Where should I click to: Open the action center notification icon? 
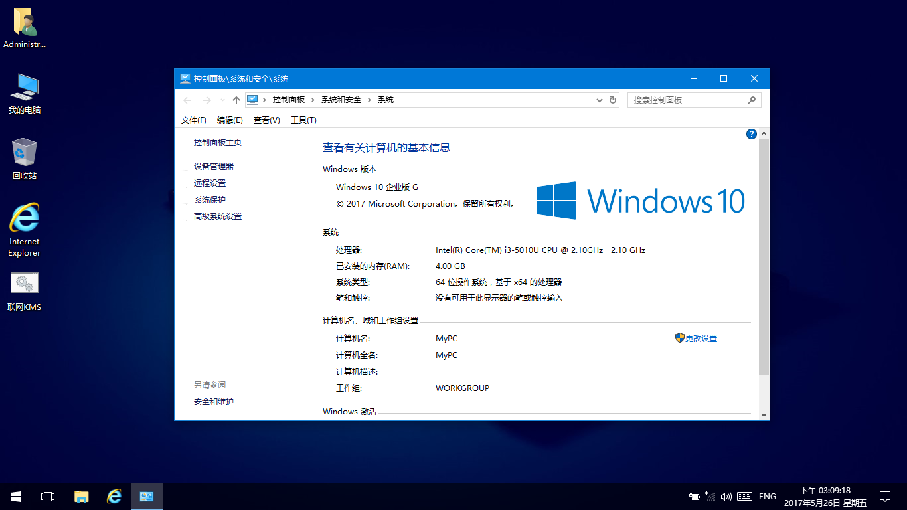point(884,496)
